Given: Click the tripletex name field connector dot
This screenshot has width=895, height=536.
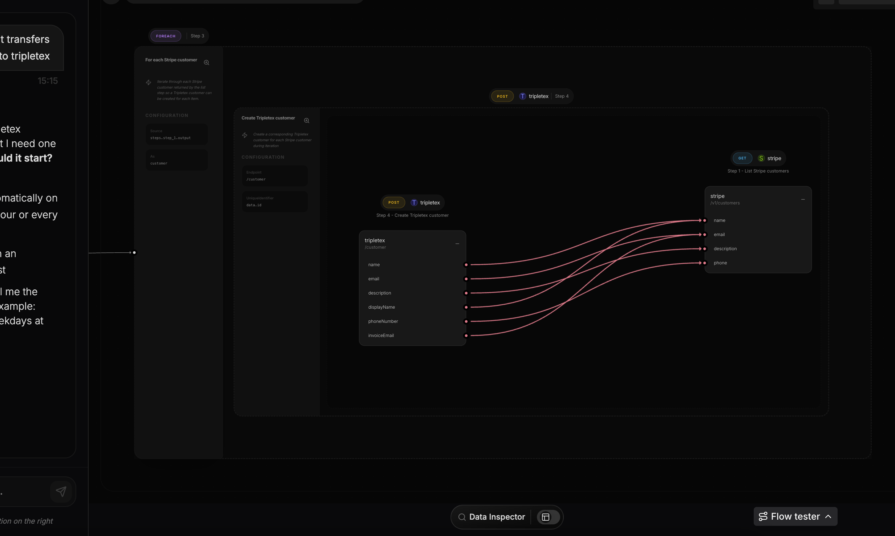Looking at the screenshot, I should tap(466, 265).
